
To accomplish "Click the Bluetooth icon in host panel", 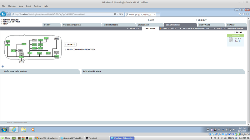I will [218, 138].
